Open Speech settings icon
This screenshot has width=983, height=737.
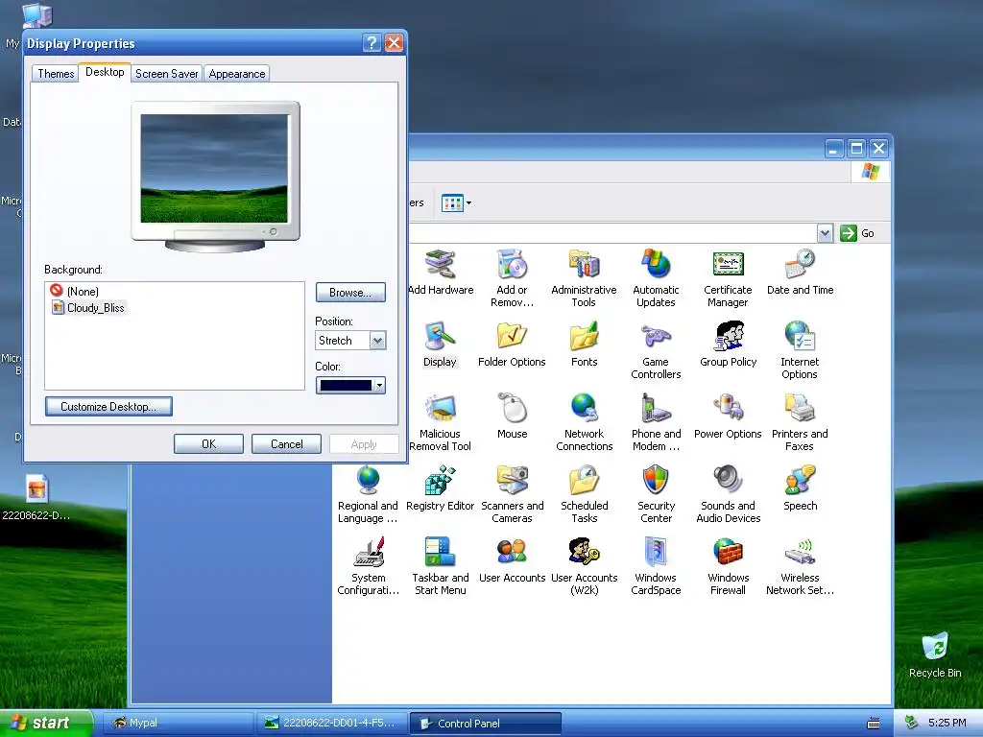(x=800, y=482)
